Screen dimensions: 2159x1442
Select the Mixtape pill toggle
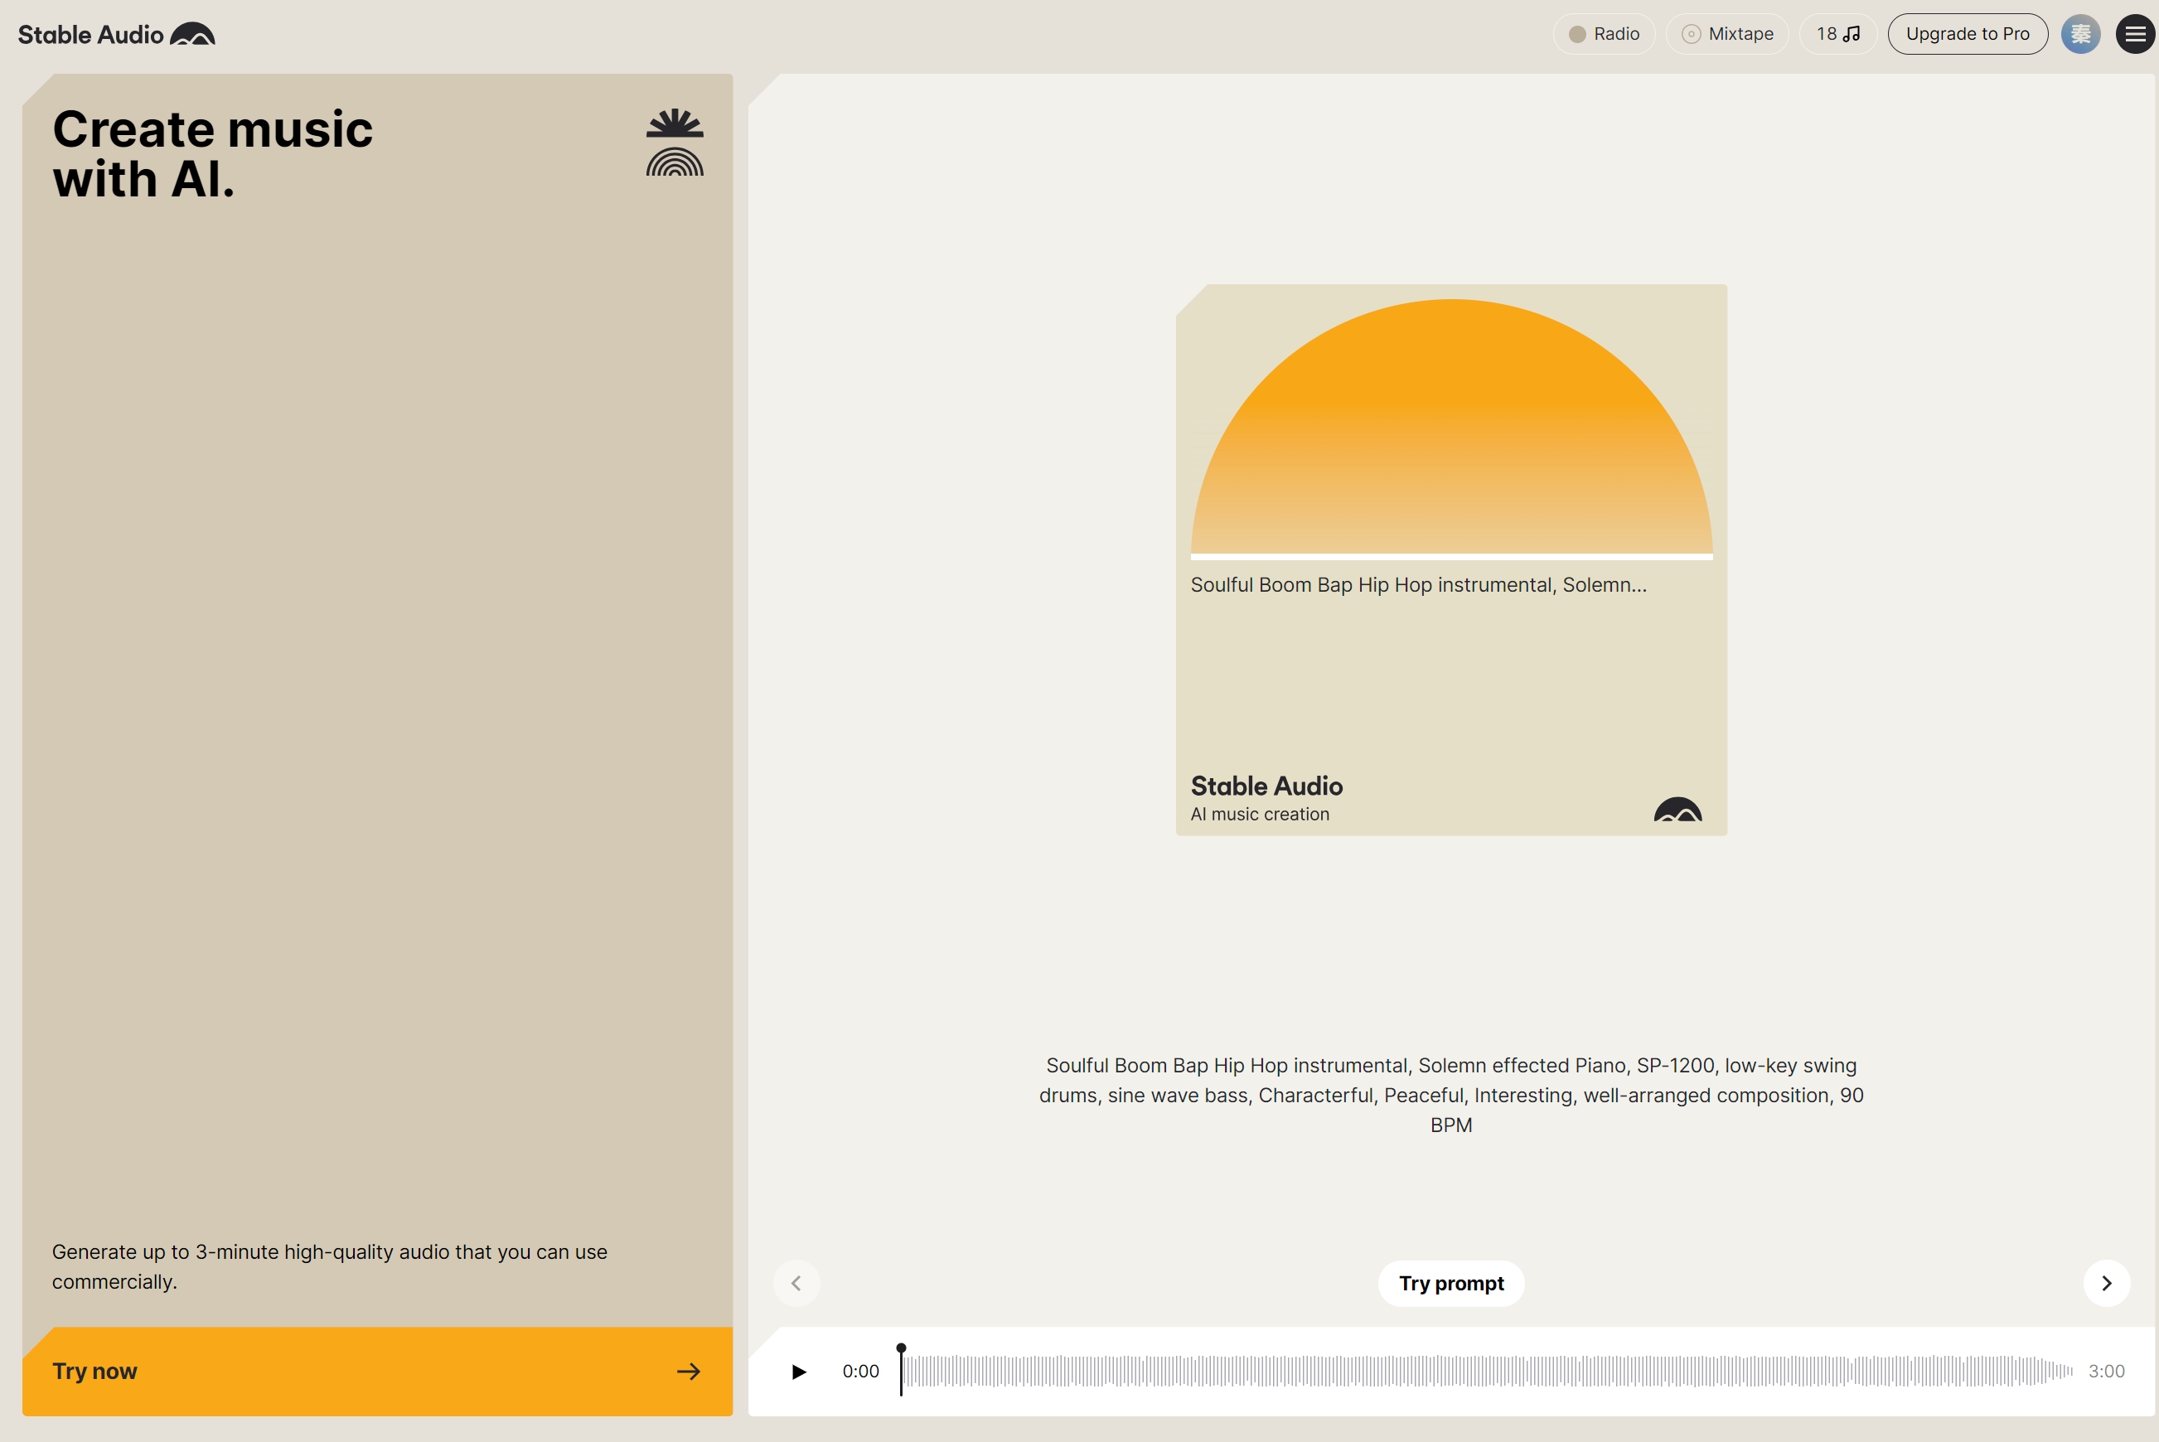1726,33
